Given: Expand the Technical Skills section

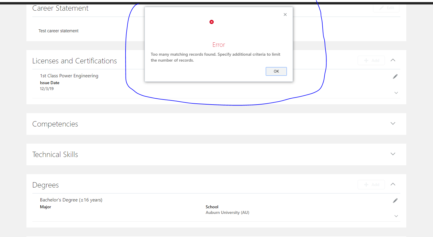Looking at the screenshot, I should click(393, 154).
